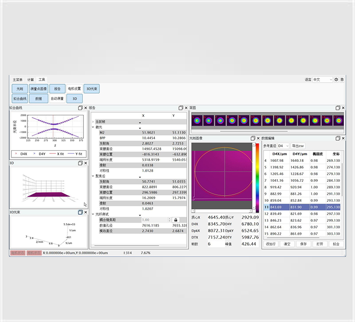Undock the 报告 panel

point(181,108)
